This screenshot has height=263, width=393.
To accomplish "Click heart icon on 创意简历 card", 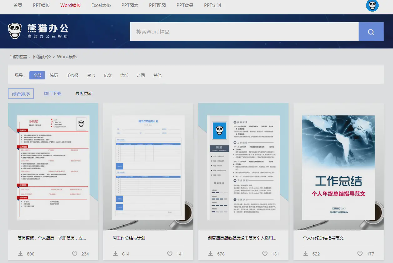I will pos(265,254).
